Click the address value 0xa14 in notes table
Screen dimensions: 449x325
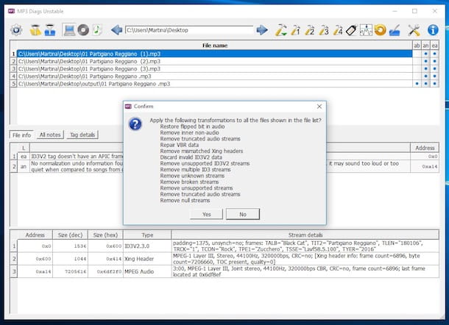click(430, 166)
